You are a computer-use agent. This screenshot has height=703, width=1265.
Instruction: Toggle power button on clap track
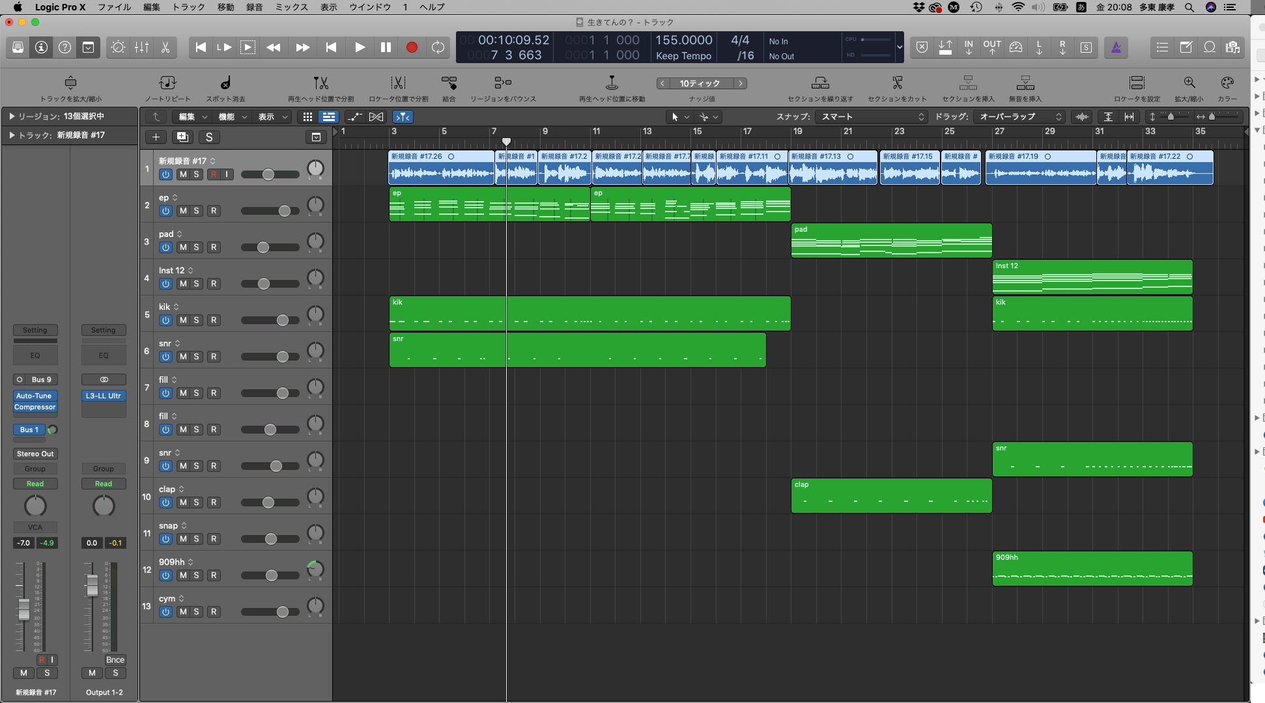click(165, 503)
